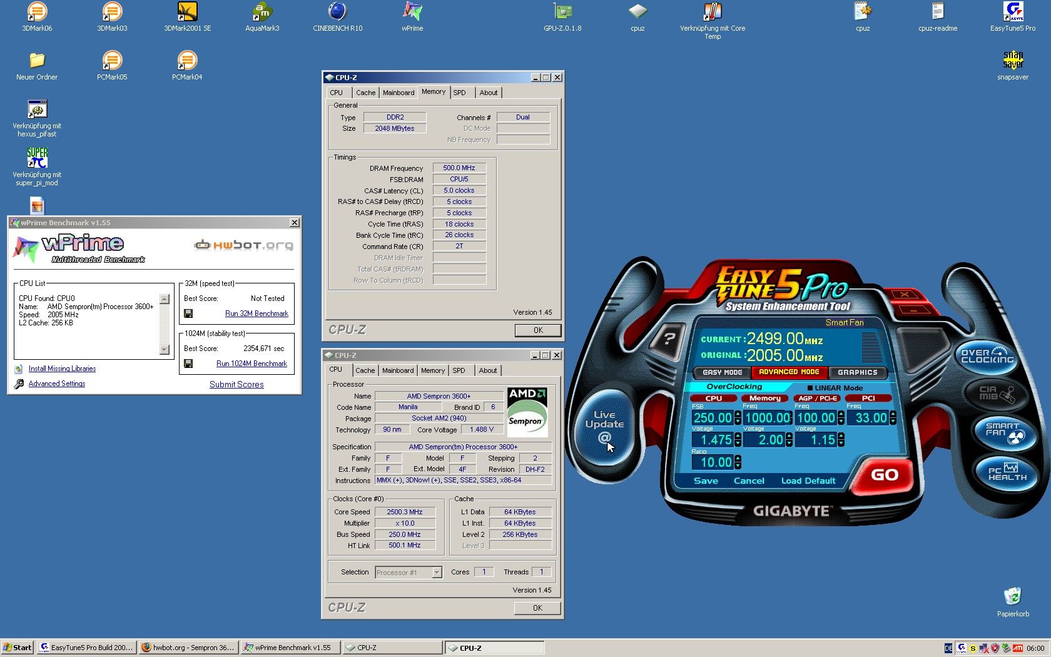This screenshot has width=1051, height=657.
Task: Open the PCMark05 desktop shortcut
Action: tap(112, 61)
